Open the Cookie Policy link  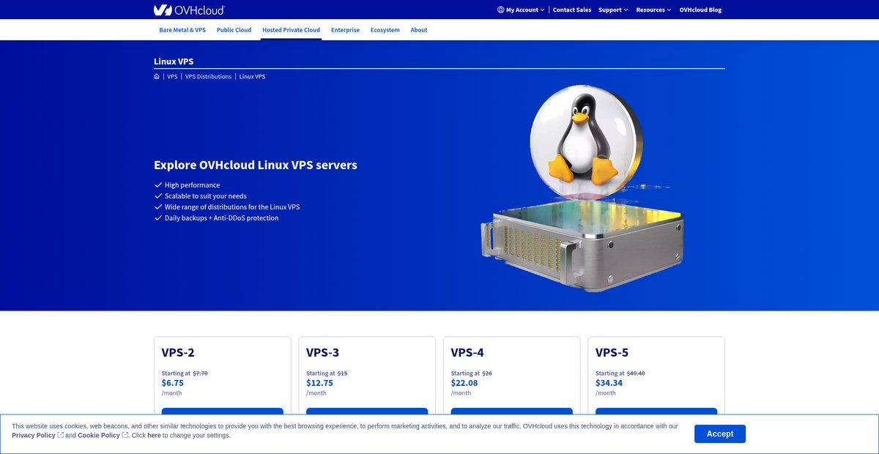tap(99, 435)
